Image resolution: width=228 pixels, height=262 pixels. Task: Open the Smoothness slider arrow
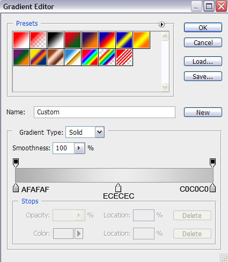79,148
